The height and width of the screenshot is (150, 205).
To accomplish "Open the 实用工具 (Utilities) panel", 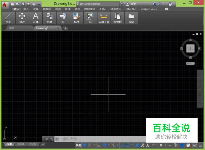I will 104,18.
